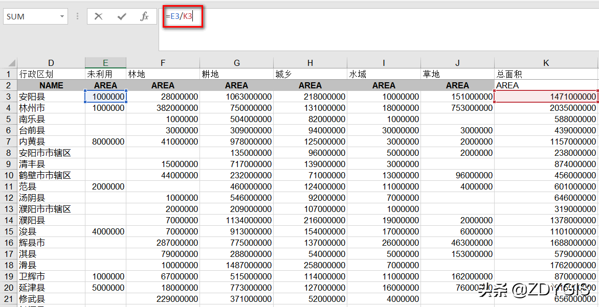Click the 草地 header cell

[x=458, y=74]
